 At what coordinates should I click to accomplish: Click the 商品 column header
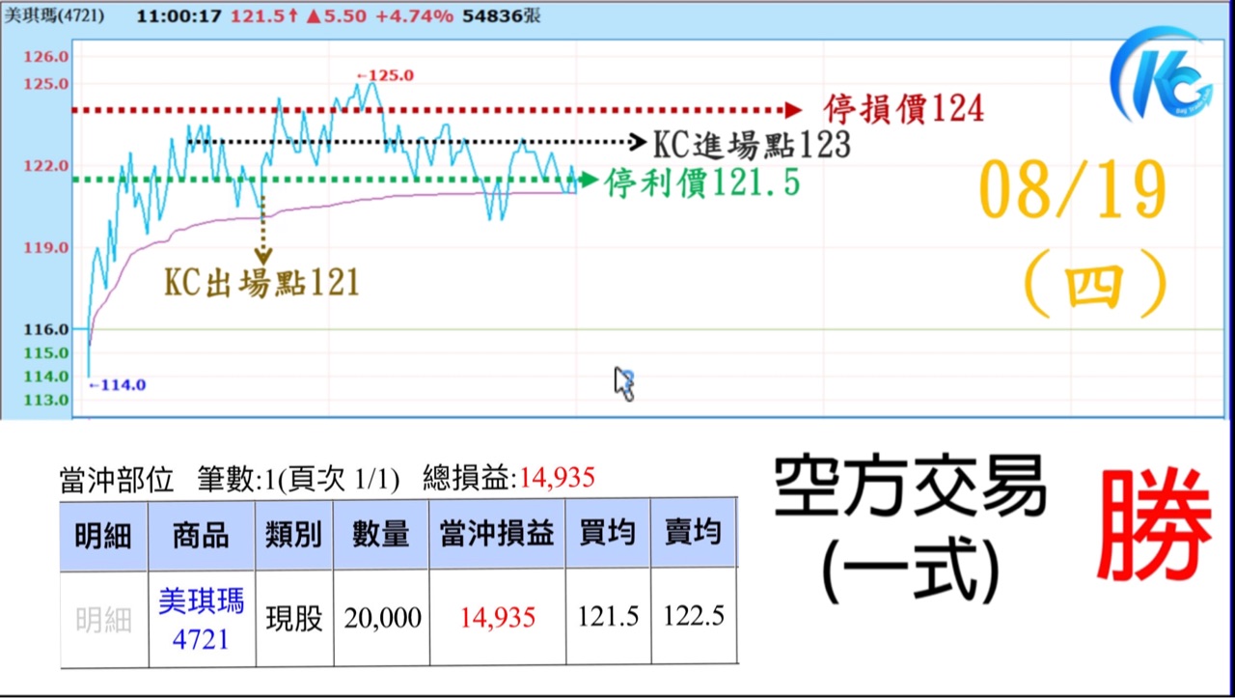click(x=201, y=535)
